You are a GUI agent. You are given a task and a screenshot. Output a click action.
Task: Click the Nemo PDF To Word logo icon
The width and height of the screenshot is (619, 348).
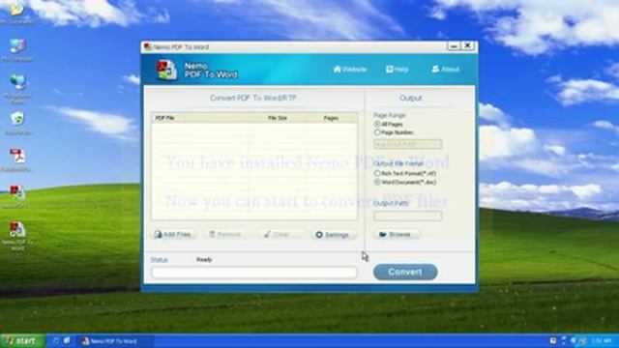click(x=166, y=70)
